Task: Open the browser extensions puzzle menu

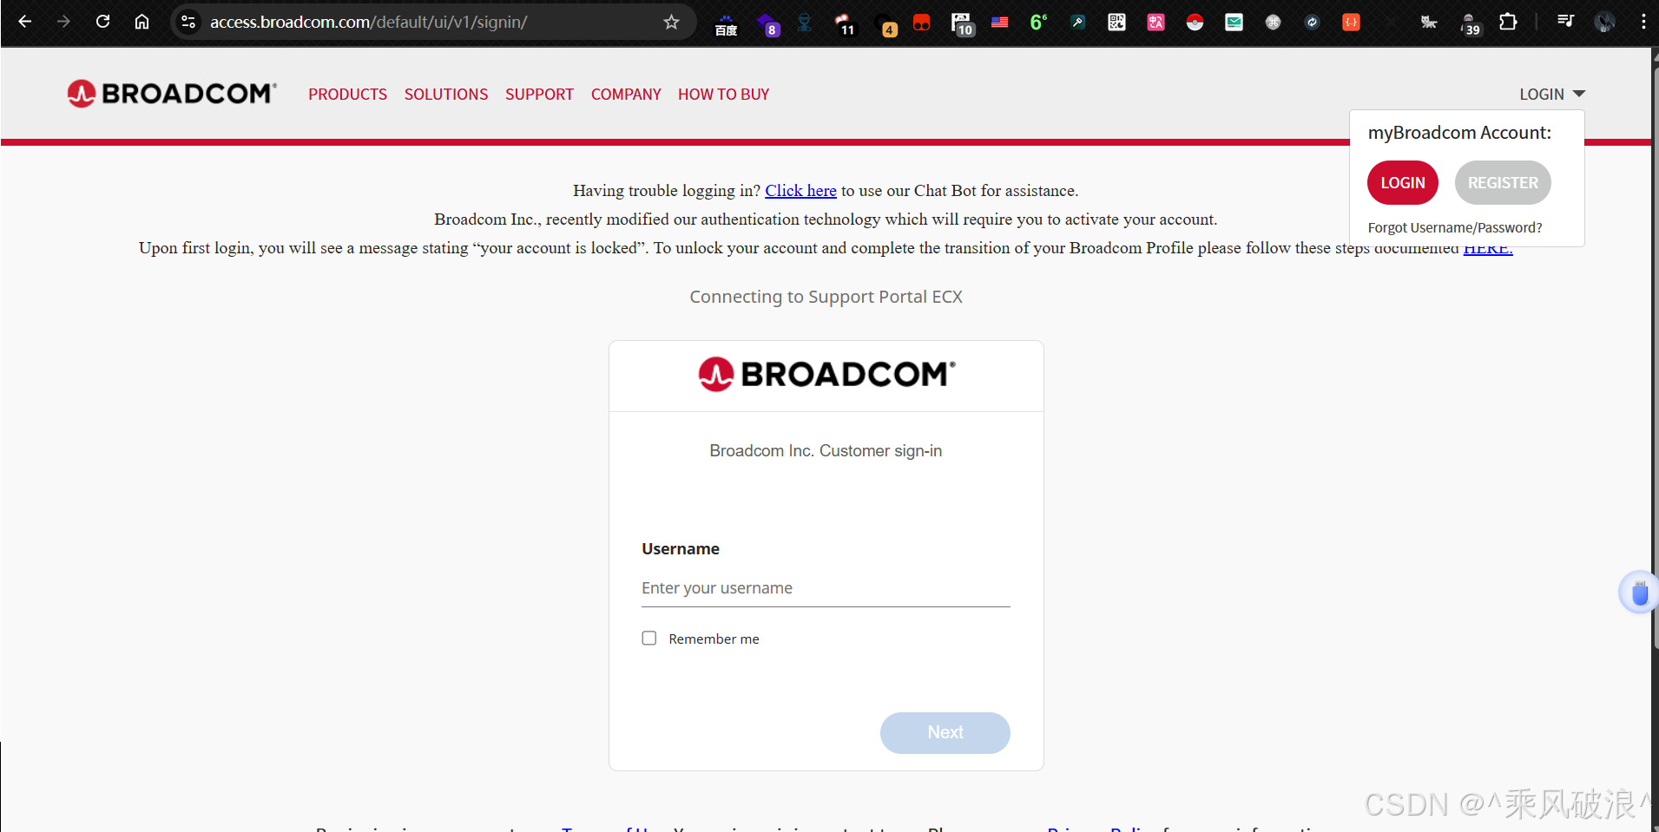Action: (1508, 22)
